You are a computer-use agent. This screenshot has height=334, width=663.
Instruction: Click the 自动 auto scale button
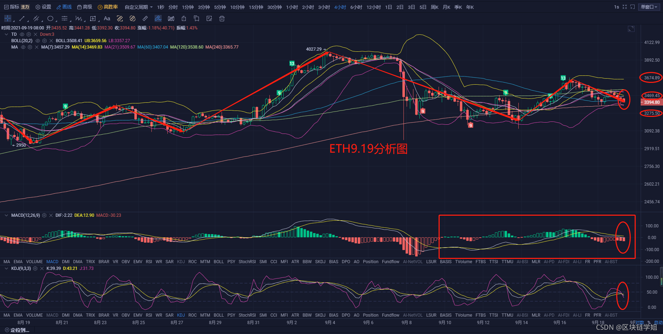tap(658, 322)
